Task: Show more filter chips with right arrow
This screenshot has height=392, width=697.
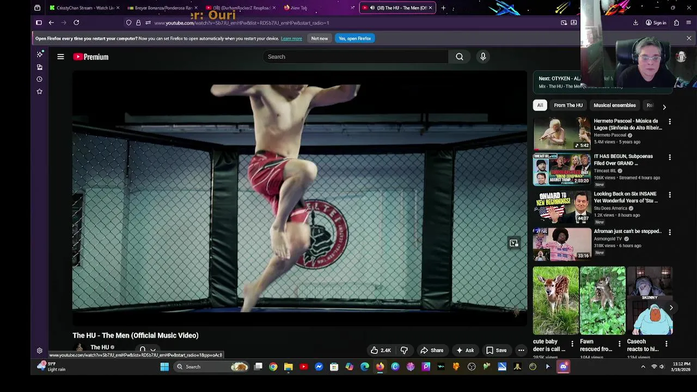Action: tap(664, 107)
